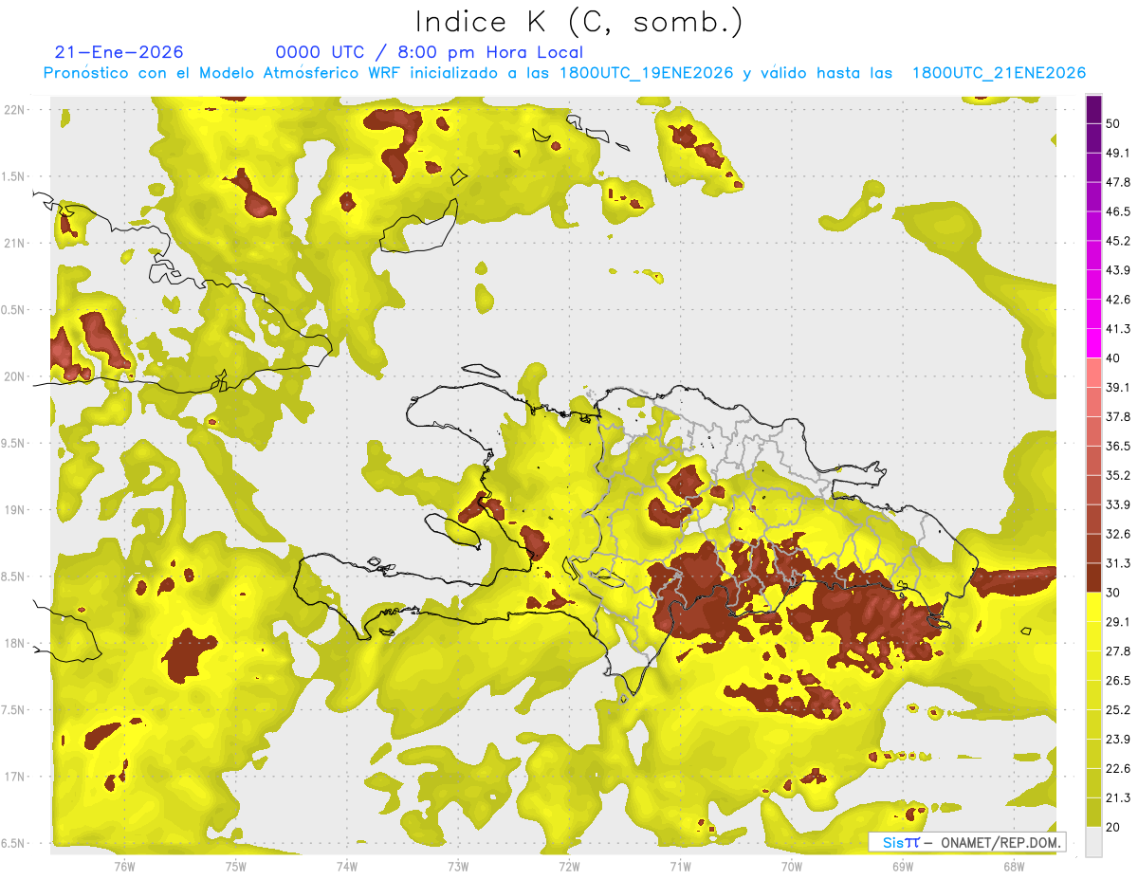The width and height of the screenshot is (1138, 879).
Task: Click the color bar value '30'
Action: tap(1113, 593)
